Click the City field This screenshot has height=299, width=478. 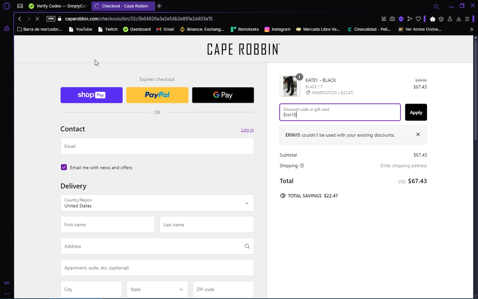click(x=91, y=289)
